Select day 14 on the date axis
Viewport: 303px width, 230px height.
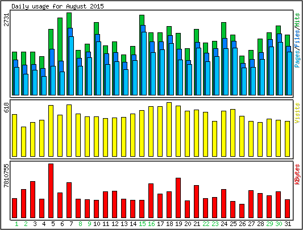[x=133, y=224]
